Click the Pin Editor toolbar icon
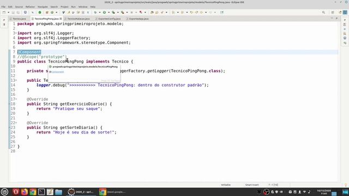349x196 pixels. [222, 13]
